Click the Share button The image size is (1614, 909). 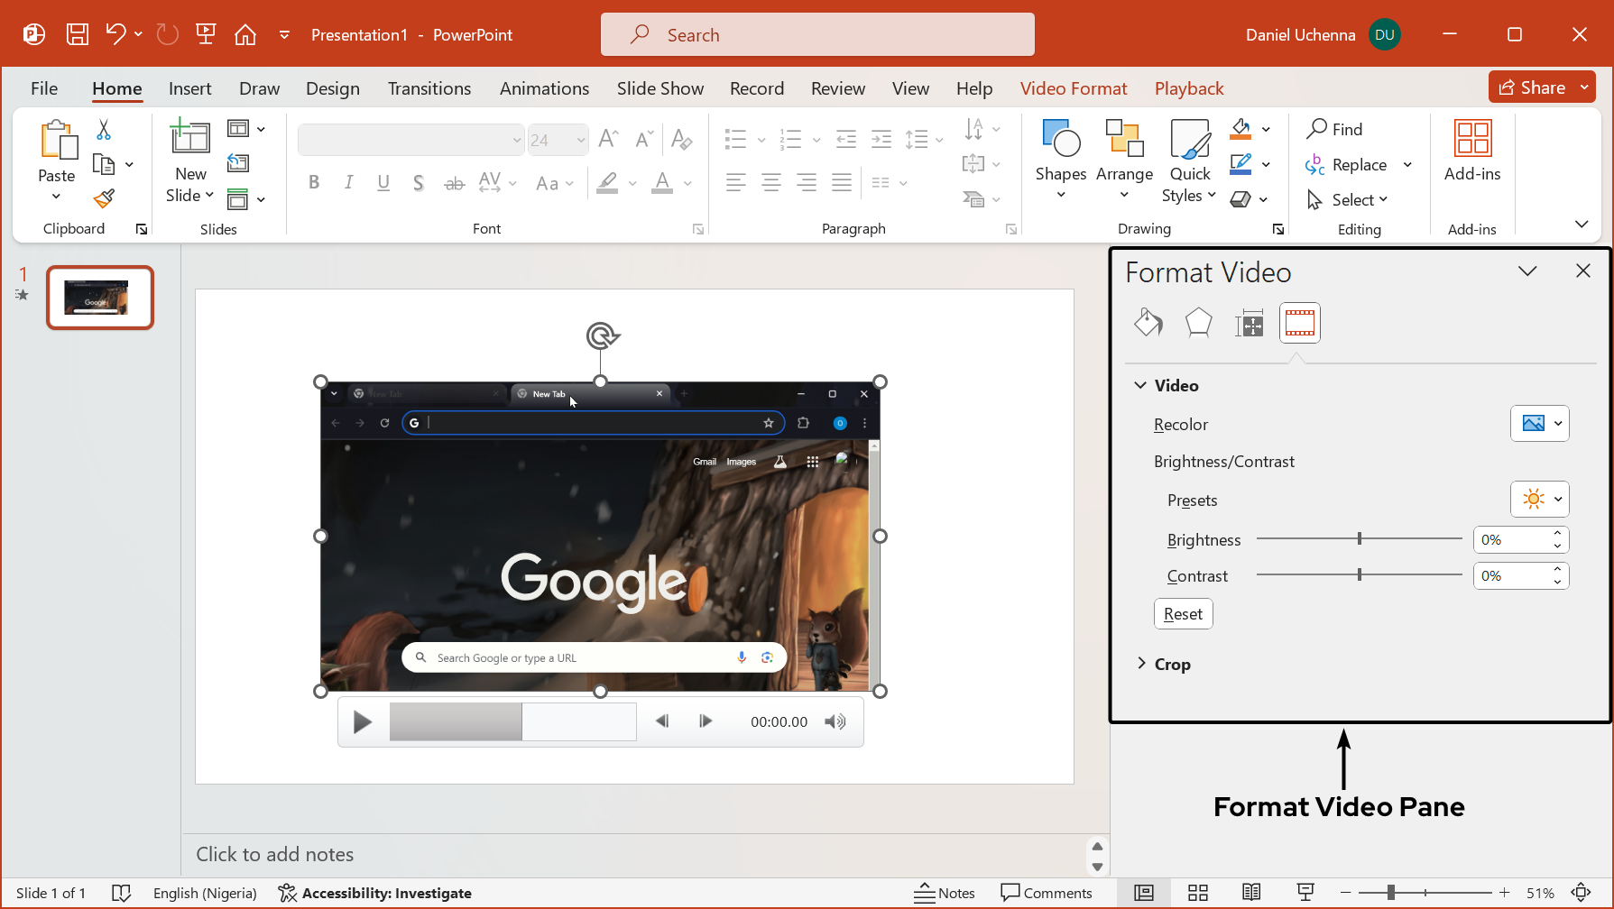(1532, 87)
